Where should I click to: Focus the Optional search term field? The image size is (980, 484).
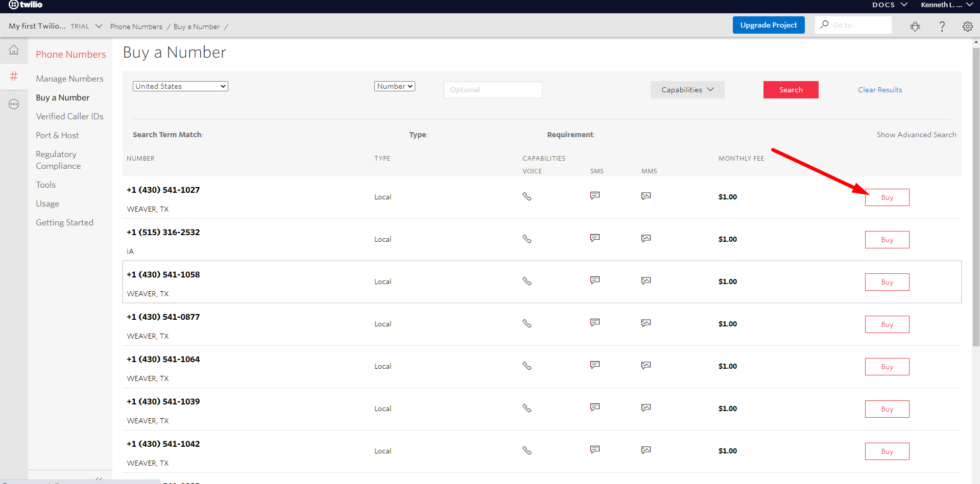(x=493, y=90)
